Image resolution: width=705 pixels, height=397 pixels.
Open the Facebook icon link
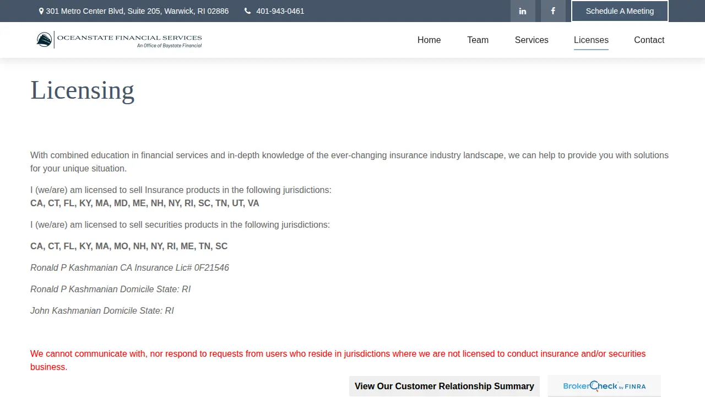click(x=553, y=11)
